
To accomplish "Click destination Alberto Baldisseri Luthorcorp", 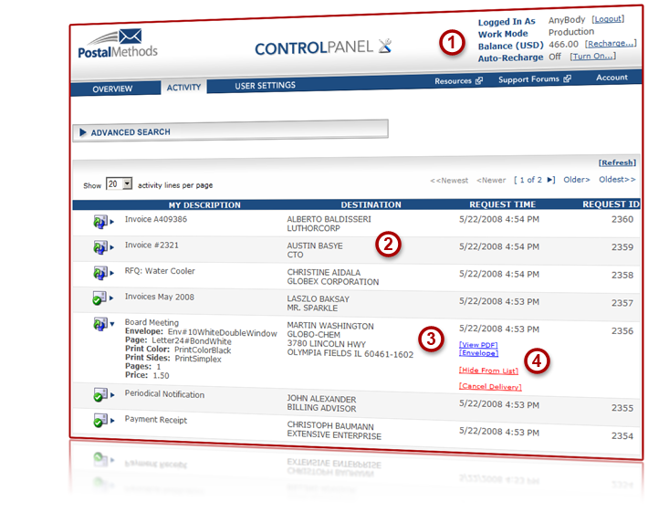I will pyautogui.click(x=329, y=224).
